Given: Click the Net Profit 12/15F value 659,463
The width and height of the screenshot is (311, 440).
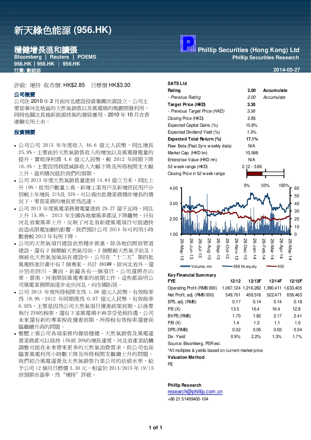Looking at the screenshot, I should [294, 295].
